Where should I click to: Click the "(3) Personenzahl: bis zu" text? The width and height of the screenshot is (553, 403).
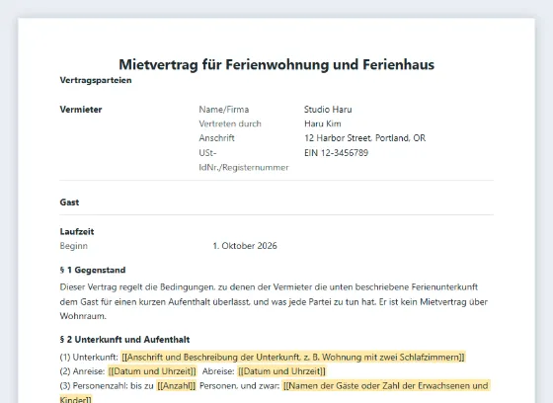click(107, 385)
